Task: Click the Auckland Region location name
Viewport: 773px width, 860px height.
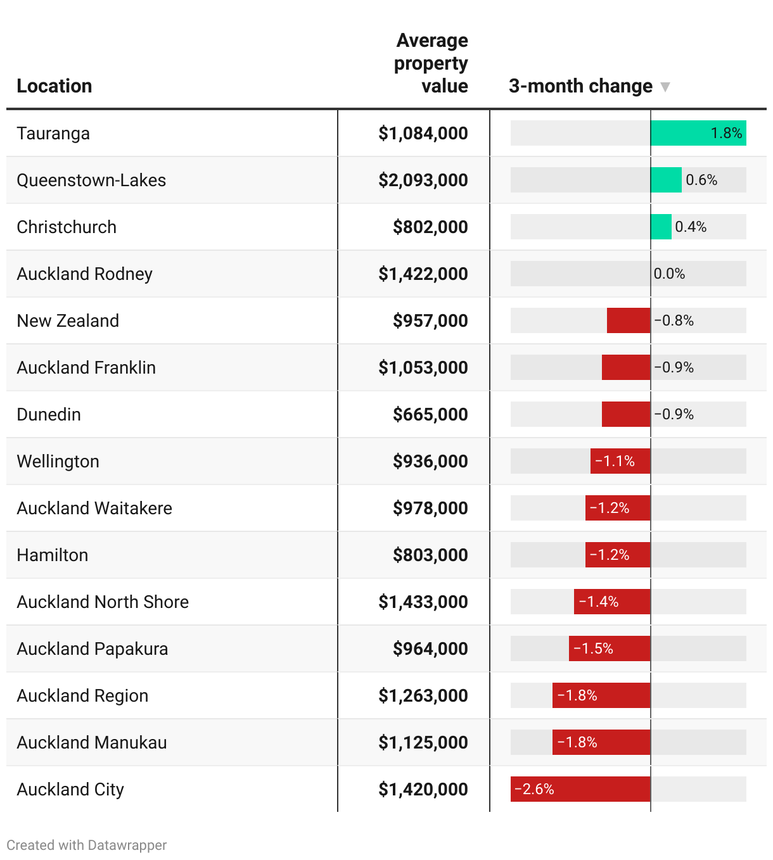Action: [x=82, y=696]
